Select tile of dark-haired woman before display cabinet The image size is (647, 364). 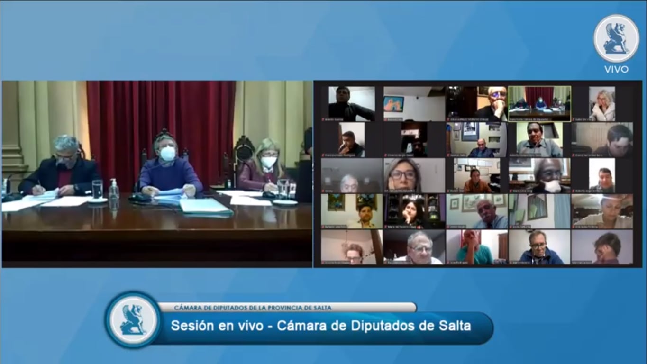pyautogui.click(x=414, y=211)
